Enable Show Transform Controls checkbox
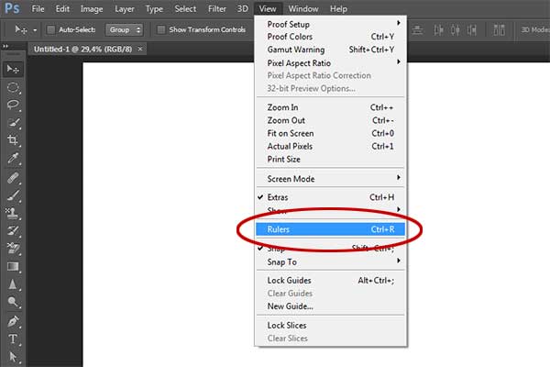The height and width of the screenshot is (367, 550). tap(161, 30)
